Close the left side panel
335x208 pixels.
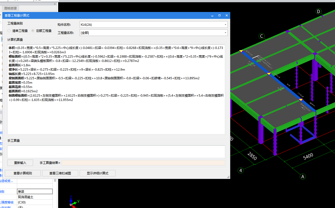pyautogui.click(x=55, y=4)
